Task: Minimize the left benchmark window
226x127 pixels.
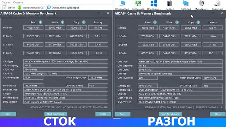Action: (x=98, y=13)
